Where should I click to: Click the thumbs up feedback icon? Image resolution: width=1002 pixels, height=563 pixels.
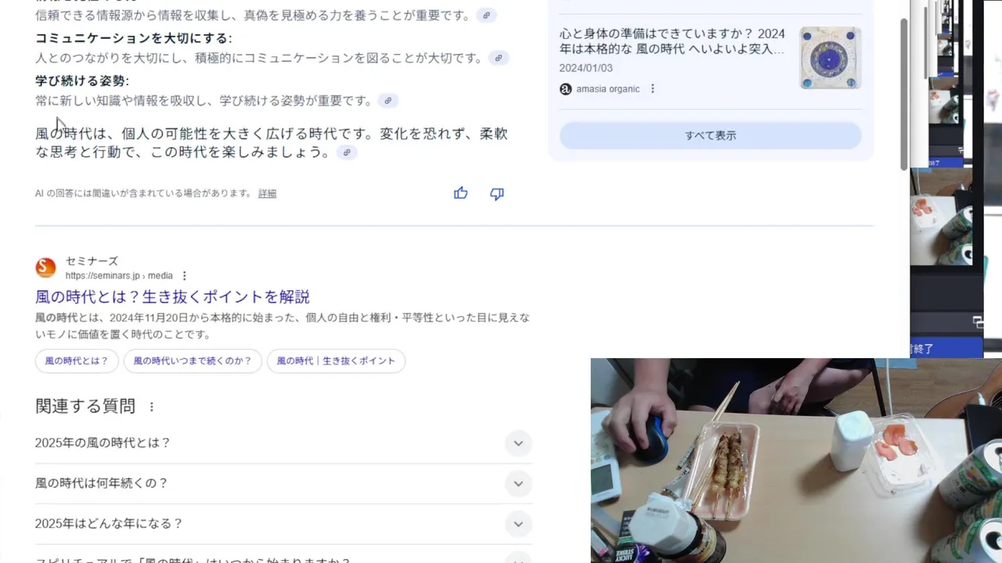[460, 193]
